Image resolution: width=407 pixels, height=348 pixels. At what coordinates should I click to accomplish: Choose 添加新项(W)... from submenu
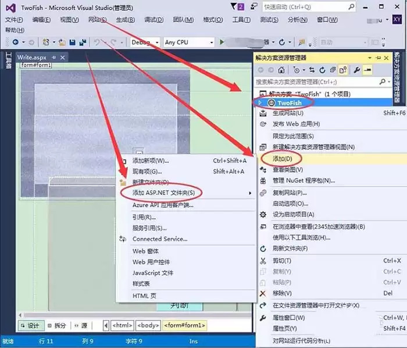click(151, 161)
